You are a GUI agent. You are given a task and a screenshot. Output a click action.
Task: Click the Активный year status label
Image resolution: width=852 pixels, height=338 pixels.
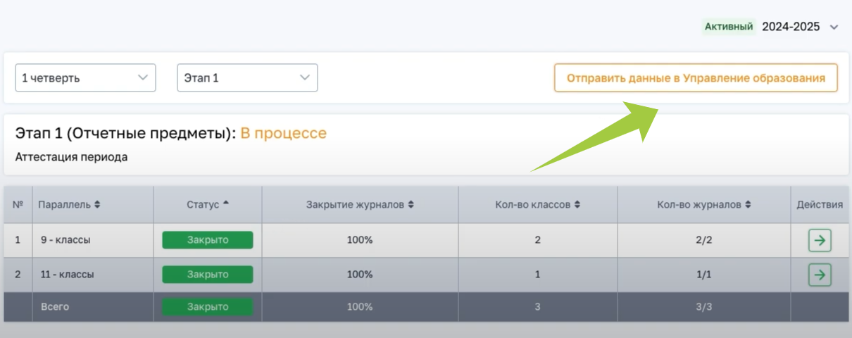(729, 27)
